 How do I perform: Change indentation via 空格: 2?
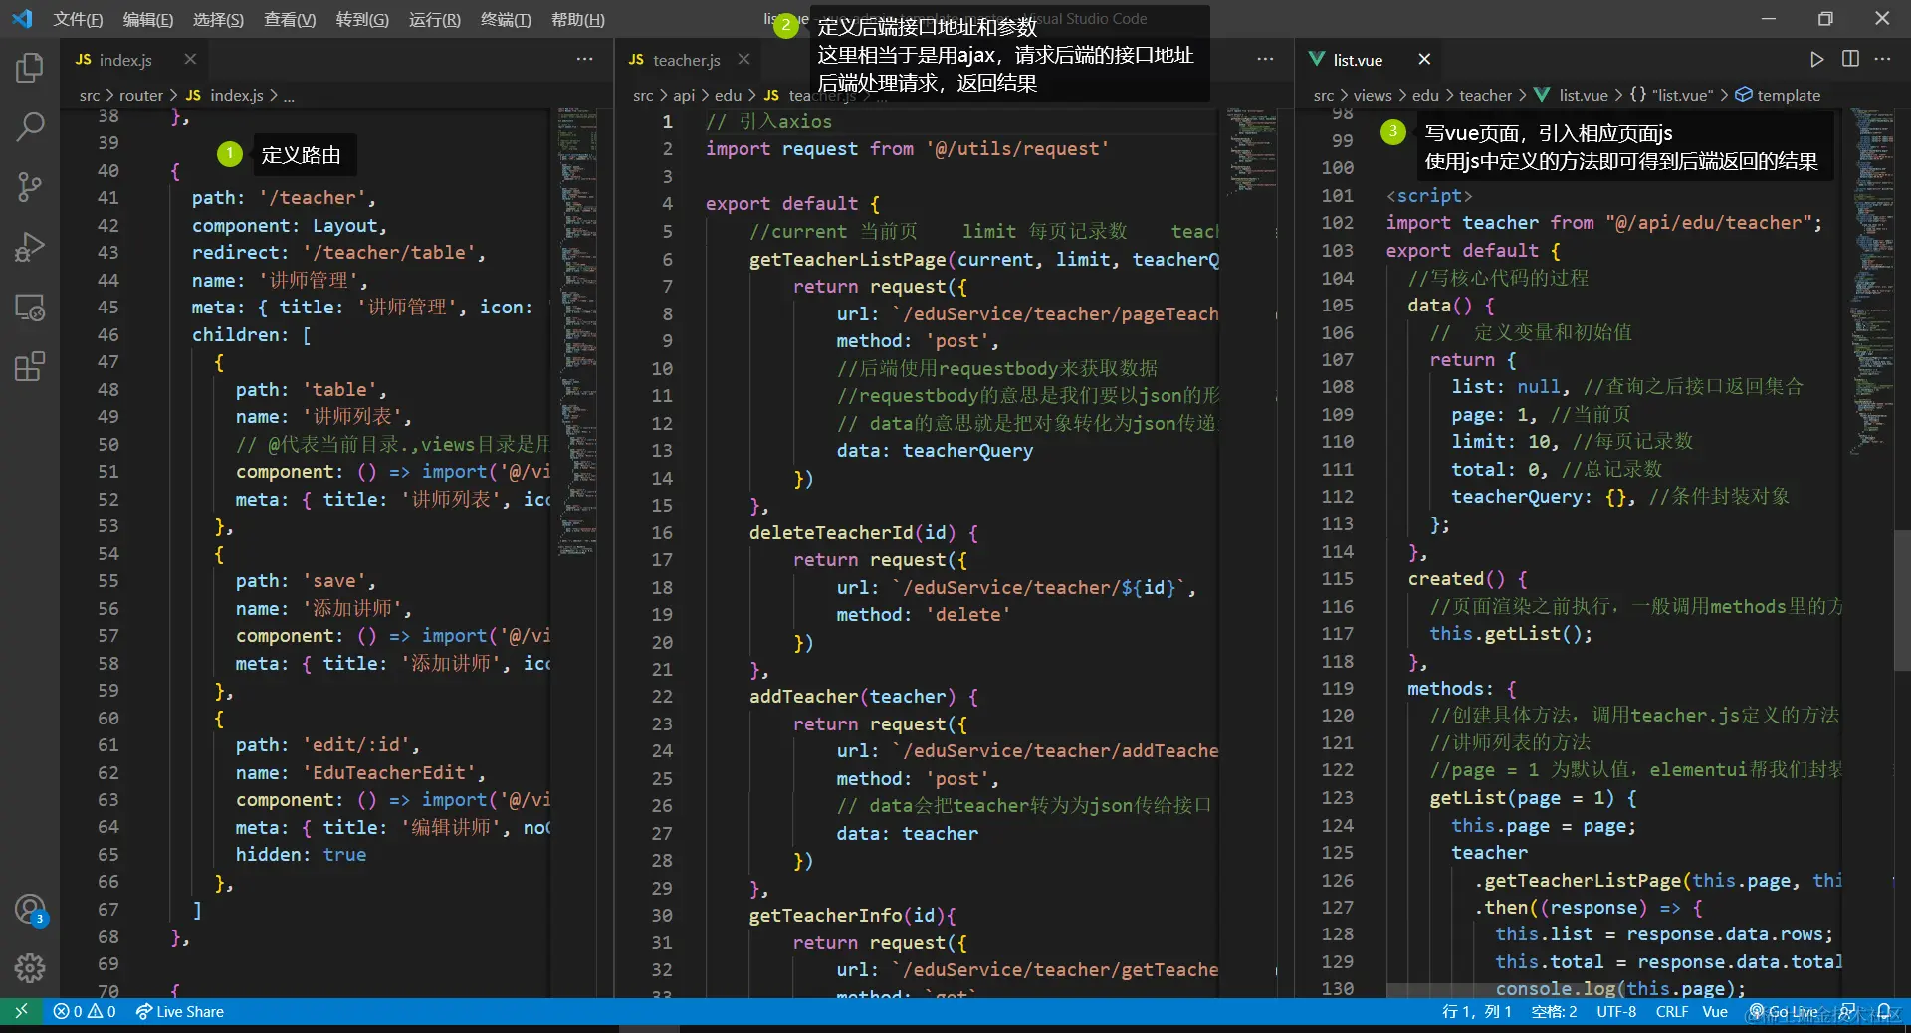click(x=1554, y=1011)
